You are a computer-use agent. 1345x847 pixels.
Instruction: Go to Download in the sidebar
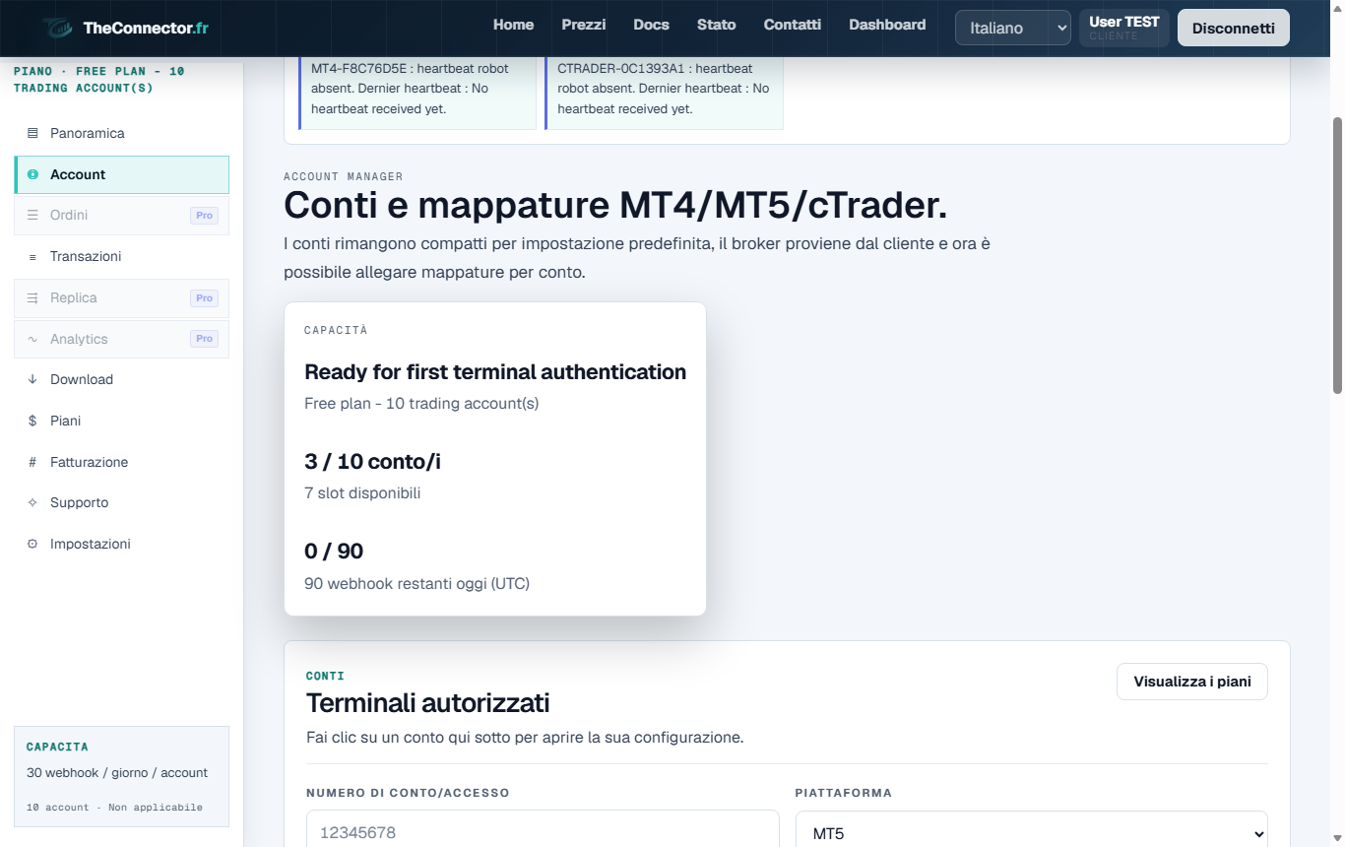pos(121,379)
